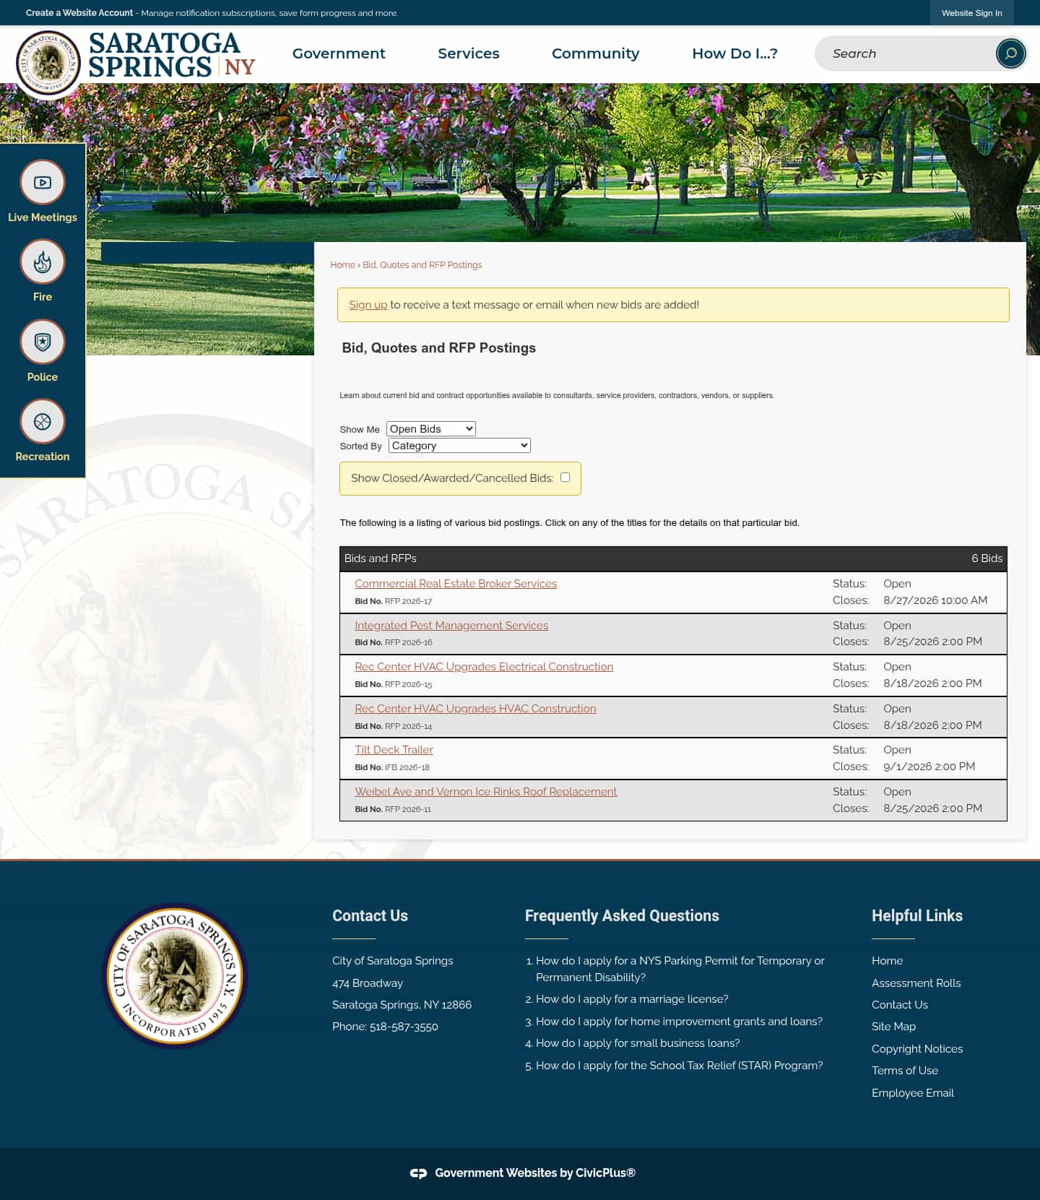Click the Home breadcrumb link

(342, 265)
